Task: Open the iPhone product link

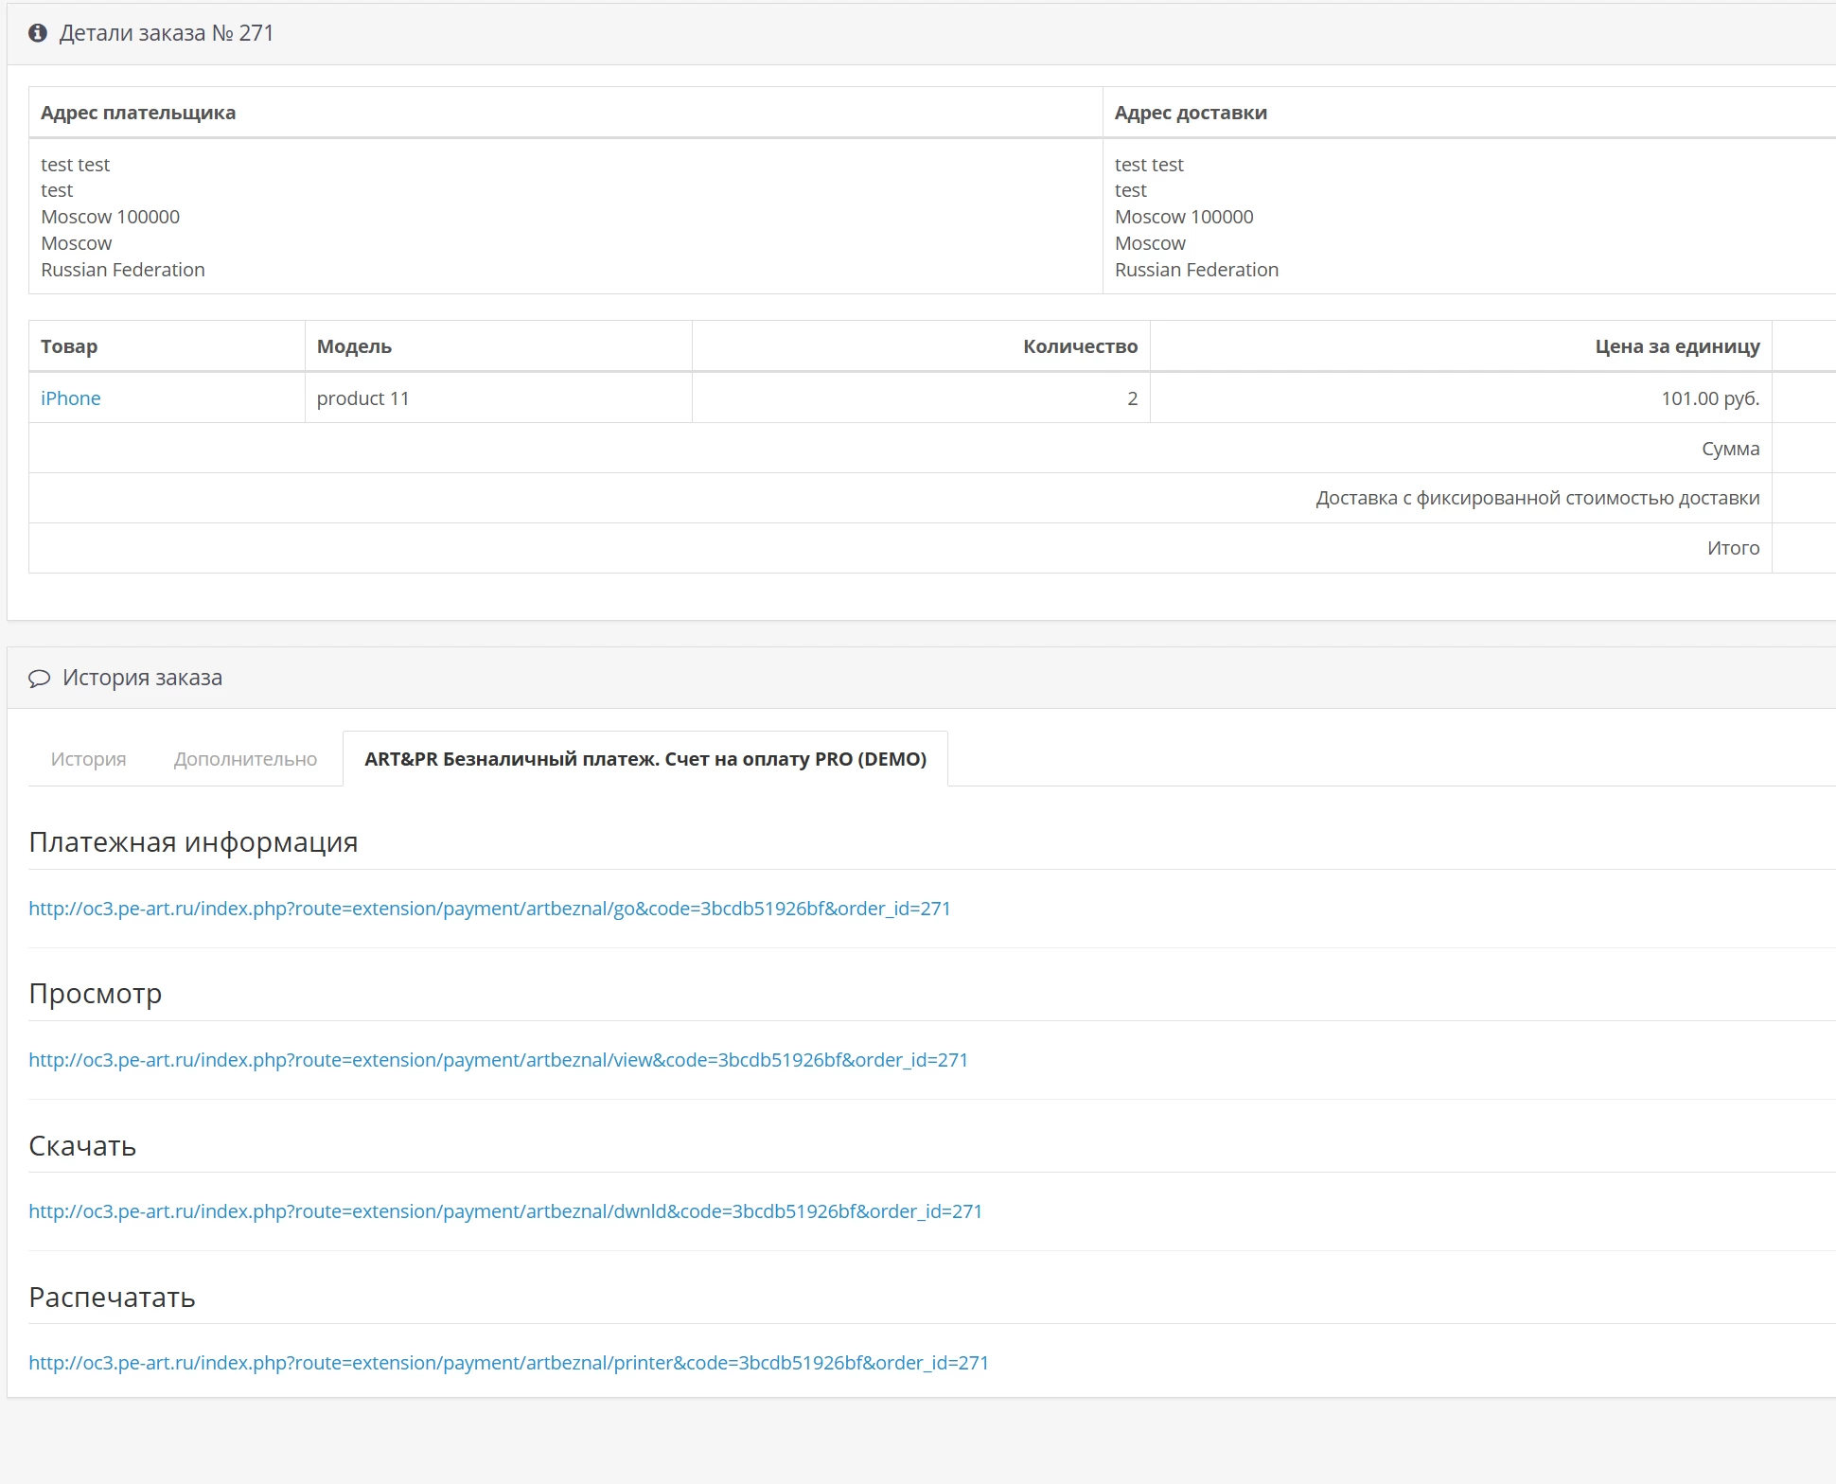Action: tap(71, 398)
